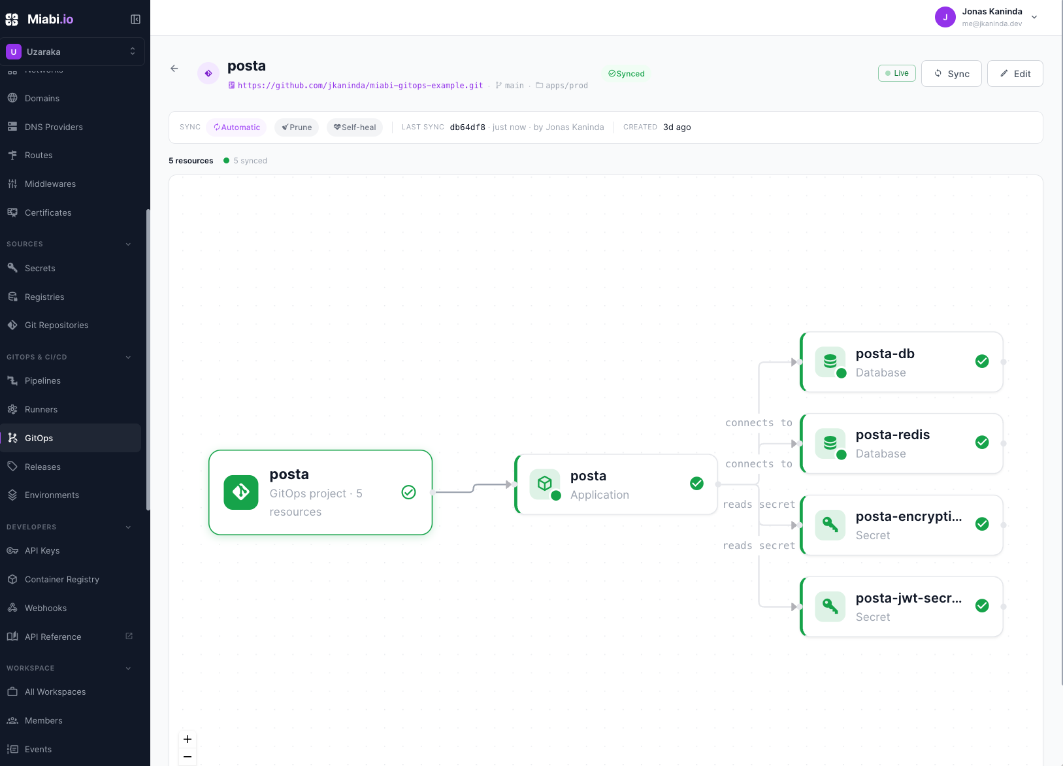This screenshot has width=1063, height=766.
Task: Click the Domains globe icon
Action: (12, 98)
